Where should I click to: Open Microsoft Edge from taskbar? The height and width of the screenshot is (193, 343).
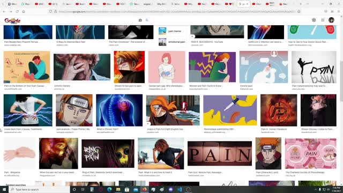(x=109, y=189)
